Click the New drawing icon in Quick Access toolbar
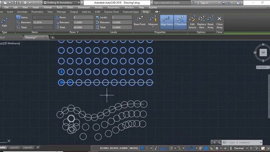Image resolution: width=270 pixels, height=152 pixels. 5,3
